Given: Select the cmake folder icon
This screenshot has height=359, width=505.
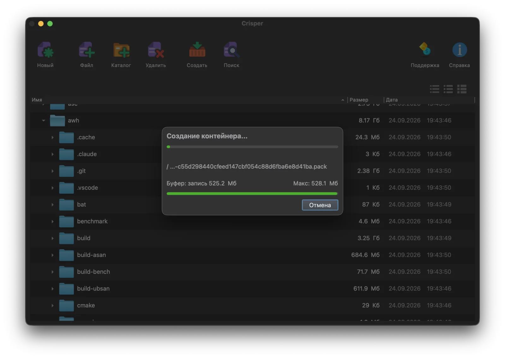Looking at the screenshot, I should pos(67,305).
